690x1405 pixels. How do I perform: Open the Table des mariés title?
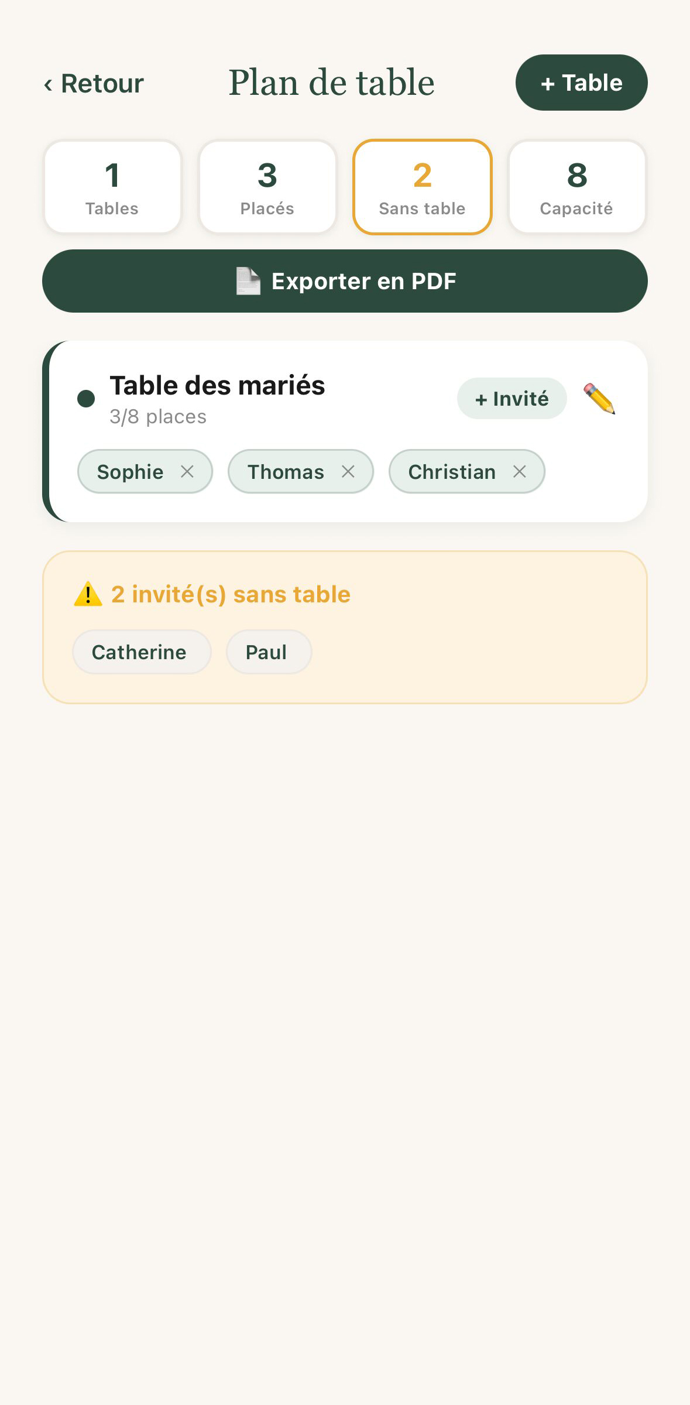[217, 386]
